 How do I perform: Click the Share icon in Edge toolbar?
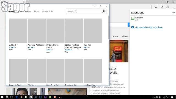point(168,7)
